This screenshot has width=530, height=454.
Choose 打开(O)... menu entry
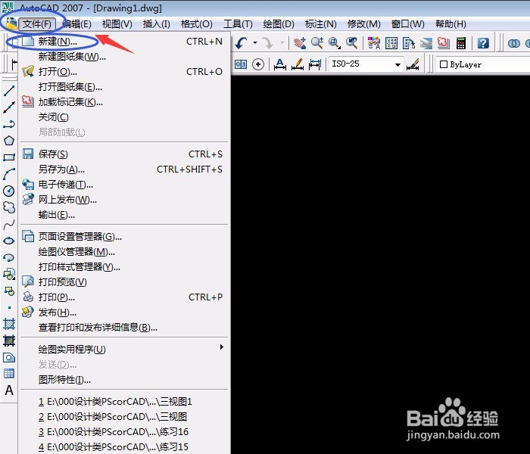click(124, 72)
